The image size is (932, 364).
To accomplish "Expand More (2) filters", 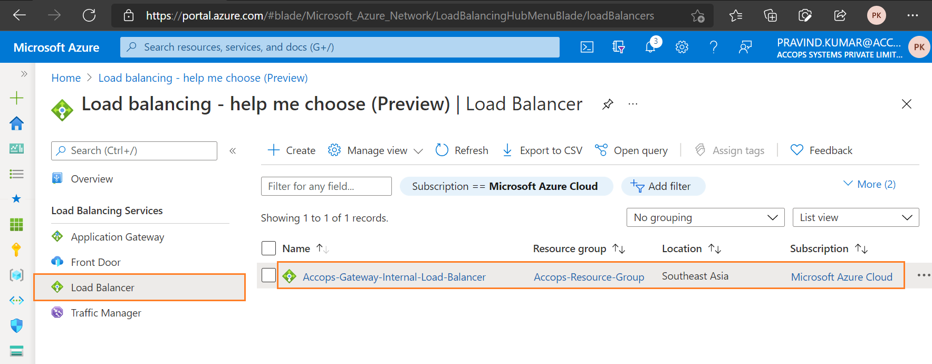I will [869, 184].
